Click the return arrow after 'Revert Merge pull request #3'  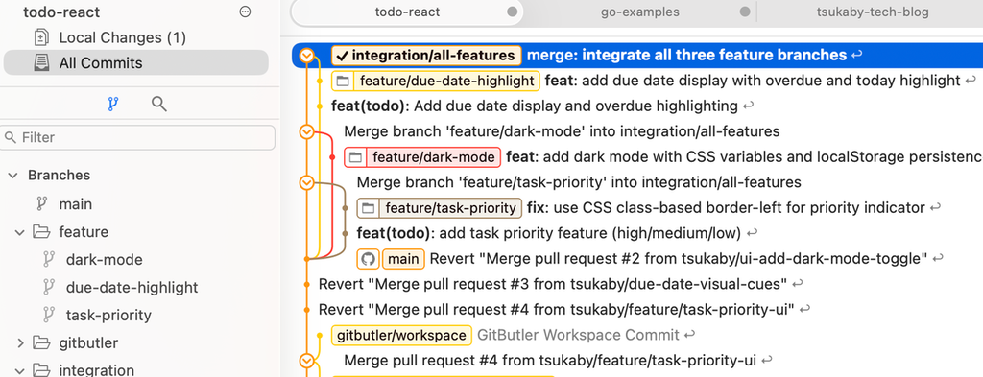coord(797,284)
